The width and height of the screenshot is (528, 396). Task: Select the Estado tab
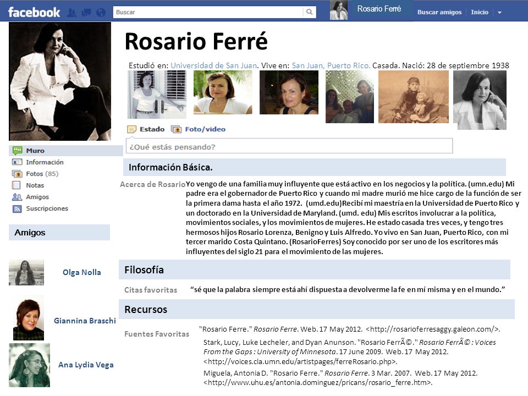(152, 129)
